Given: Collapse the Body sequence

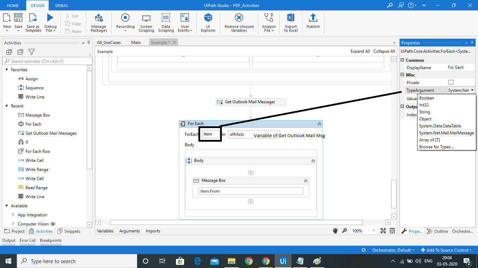Looking at the screenshot, I should (x=313, y=161).
